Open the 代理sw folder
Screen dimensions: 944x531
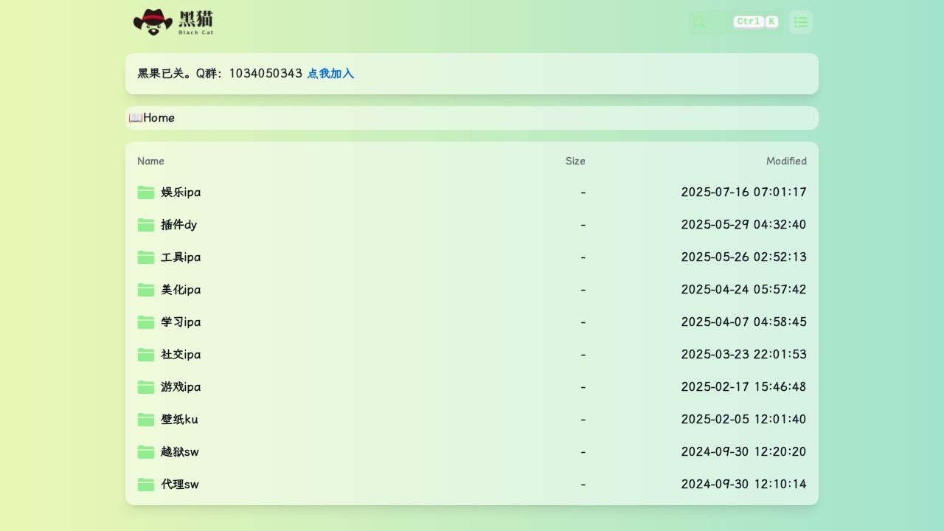pyautogui.click(x=180, y=485)
